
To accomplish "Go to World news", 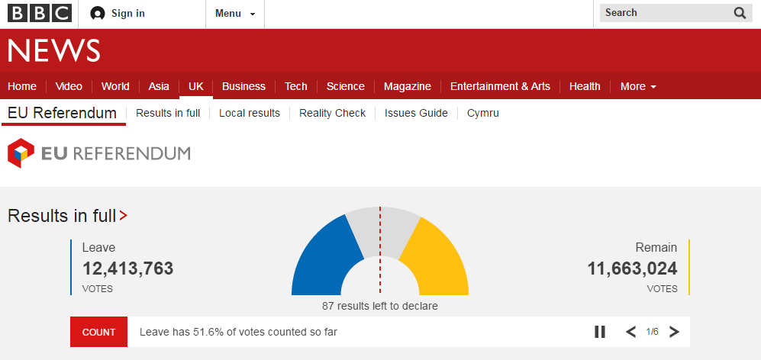I will (115, 86).
